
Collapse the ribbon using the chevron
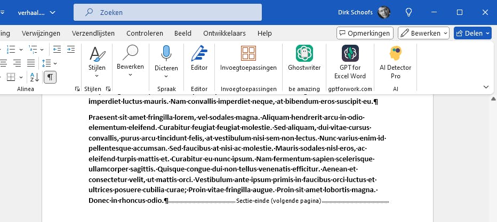pos(486,87)
